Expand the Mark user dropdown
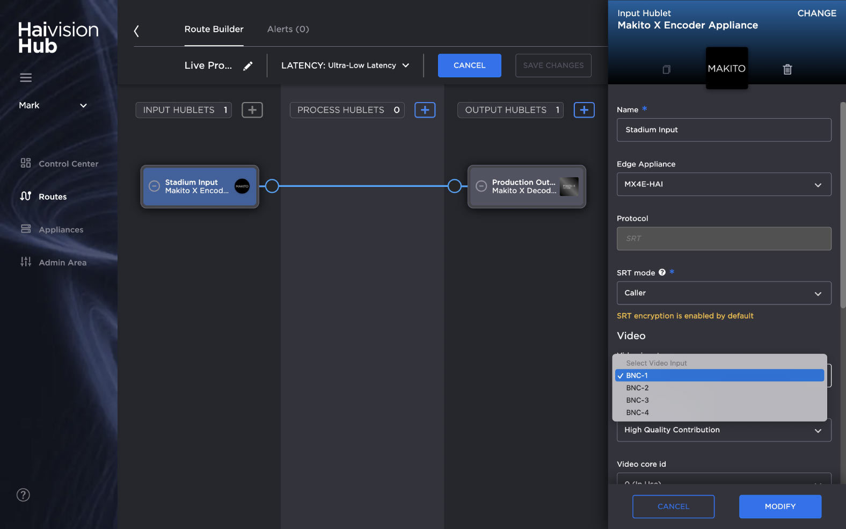 [x=53, y=105]
